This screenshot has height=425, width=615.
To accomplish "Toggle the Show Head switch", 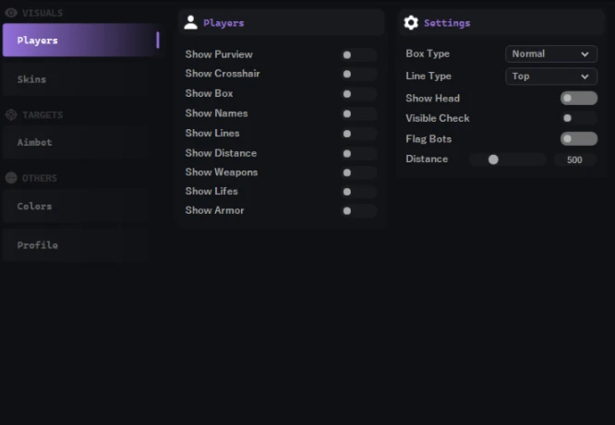I will pos(579,98).
